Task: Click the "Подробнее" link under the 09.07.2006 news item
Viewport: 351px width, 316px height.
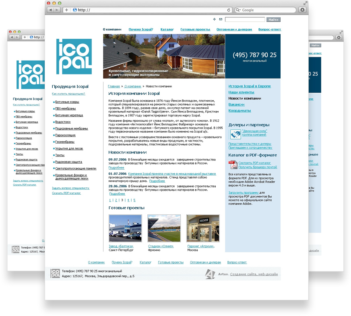Action: coord(116,168)
